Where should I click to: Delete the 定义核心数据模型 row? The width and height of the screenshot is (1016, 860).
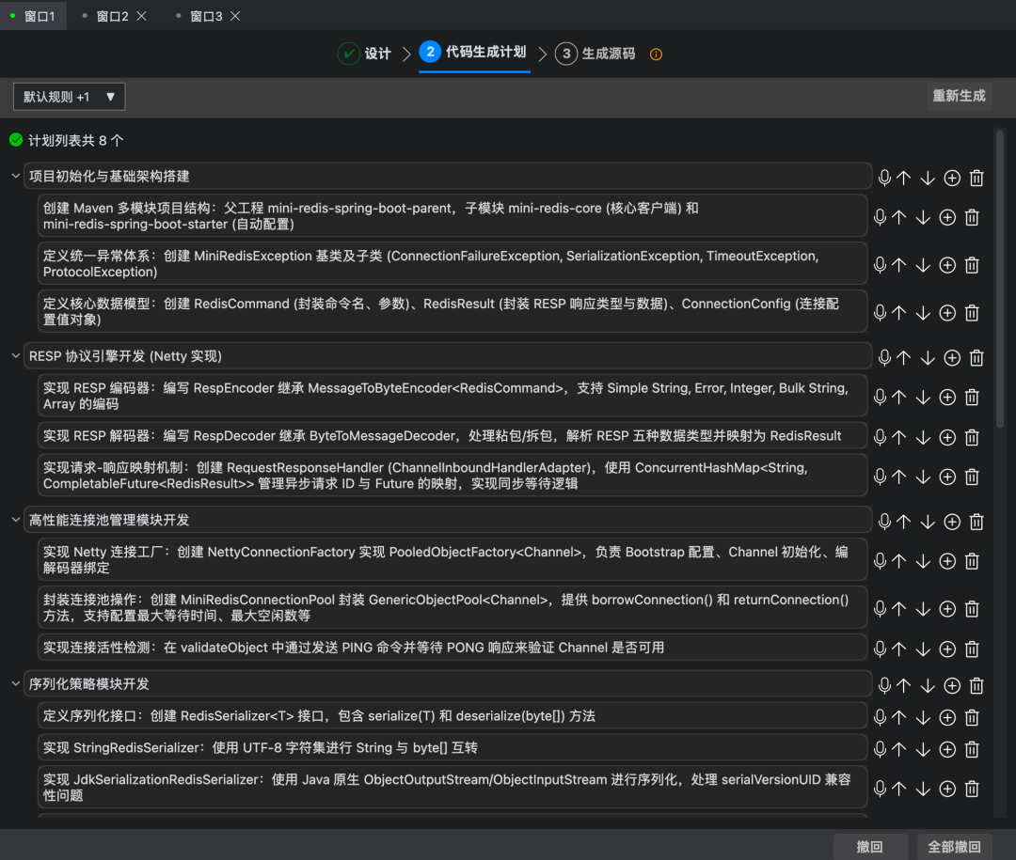coord(972,313)
